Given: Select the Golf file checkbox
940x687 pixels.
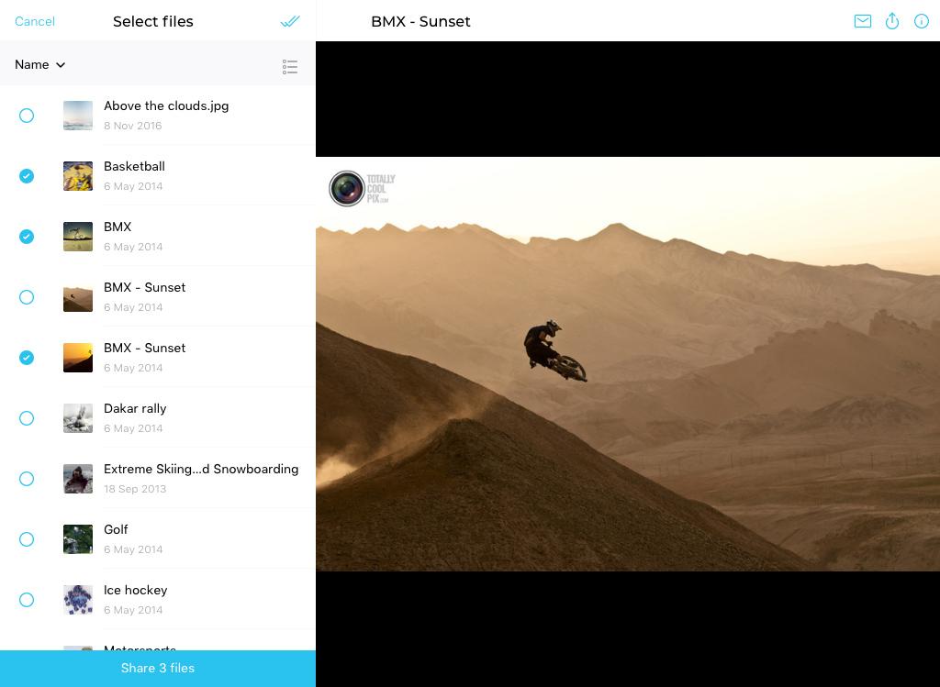Looking at the screenshot, I should [x=27, y=539].
